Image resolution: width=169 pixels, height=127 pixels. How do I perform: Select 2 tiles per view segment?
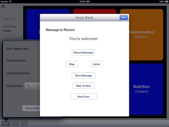tap(29, 86)
